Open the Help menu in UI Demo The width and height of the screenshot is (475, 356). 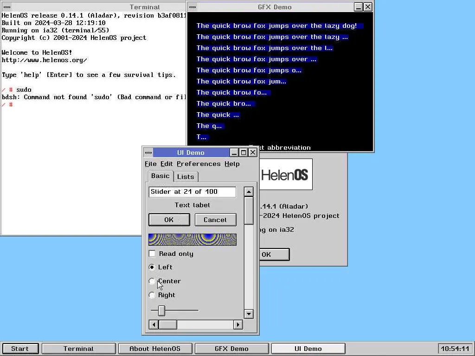(x=232, y=164)
